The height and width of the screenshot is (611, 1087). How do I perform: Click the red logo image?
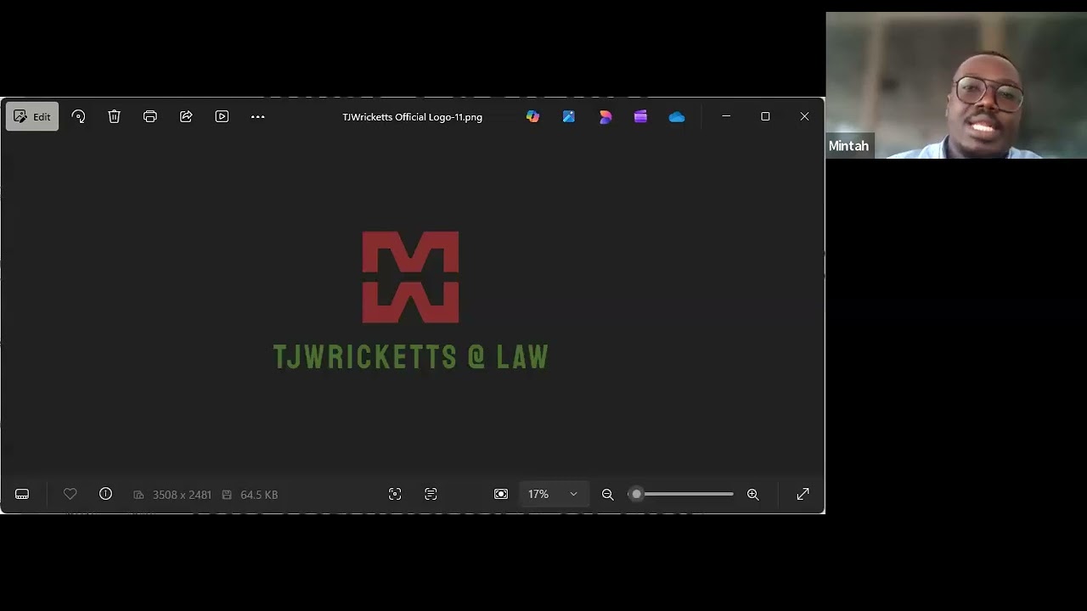(x=411, y=277)
